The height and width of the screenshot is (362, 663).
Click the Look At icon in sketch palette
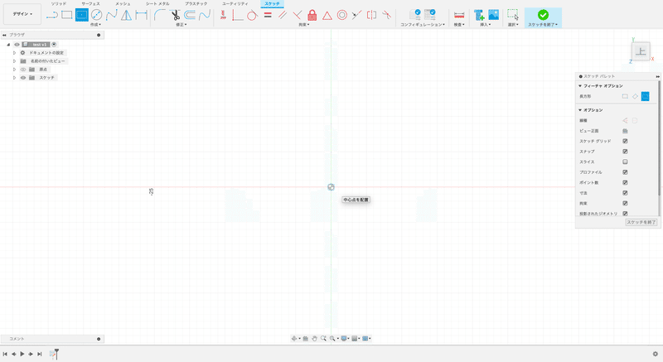tap(625, 131)
